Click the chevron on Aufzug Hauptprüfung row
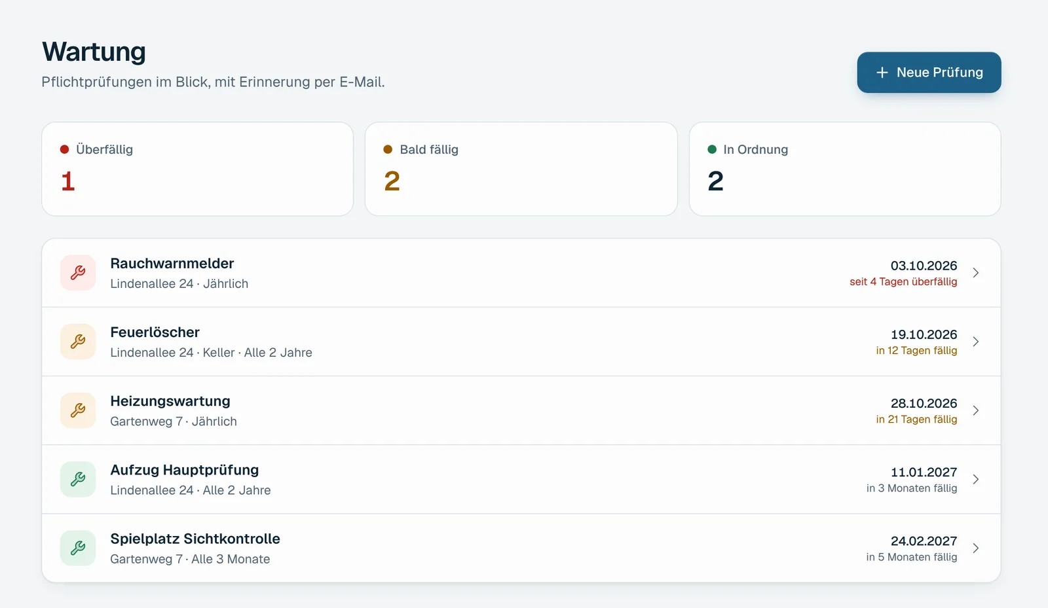 976,479
